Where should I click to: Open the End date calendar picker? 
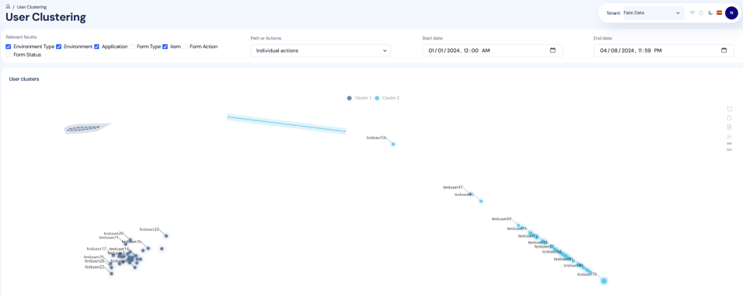coord(724,50)
